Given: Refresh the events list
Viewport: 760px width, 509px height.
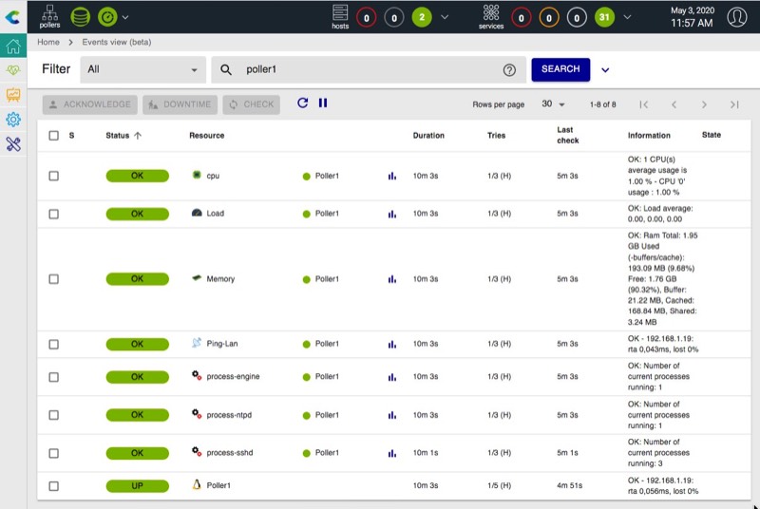Looking at the screenshot, I should click(302, 104).
